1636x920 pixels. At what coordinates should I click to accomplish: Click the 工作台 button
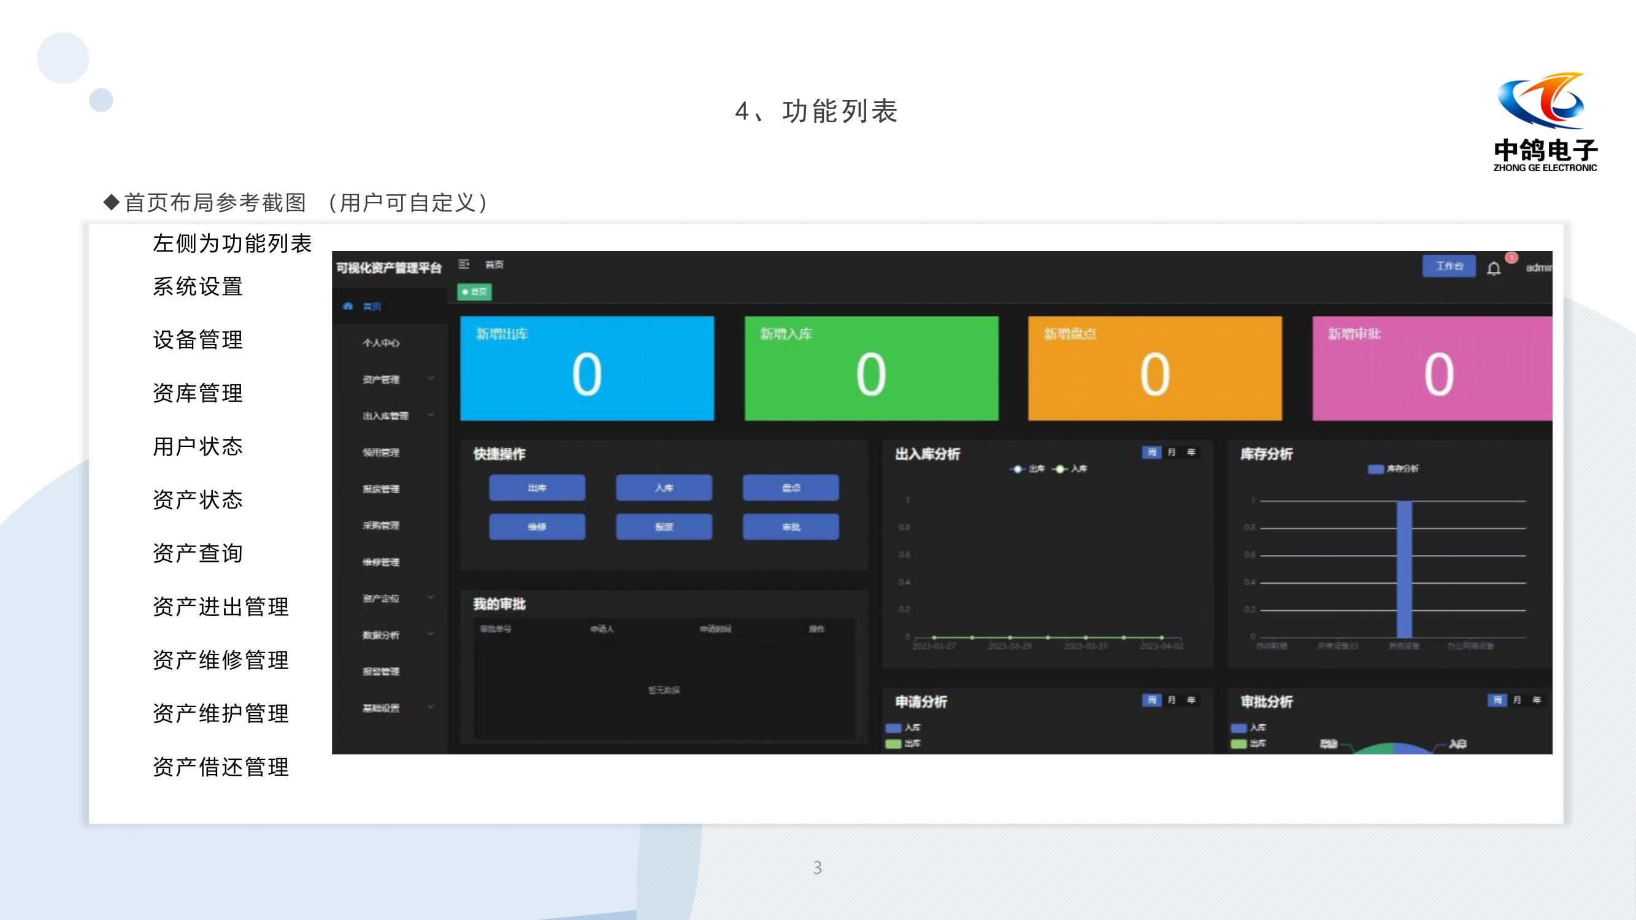point(1449,266)
